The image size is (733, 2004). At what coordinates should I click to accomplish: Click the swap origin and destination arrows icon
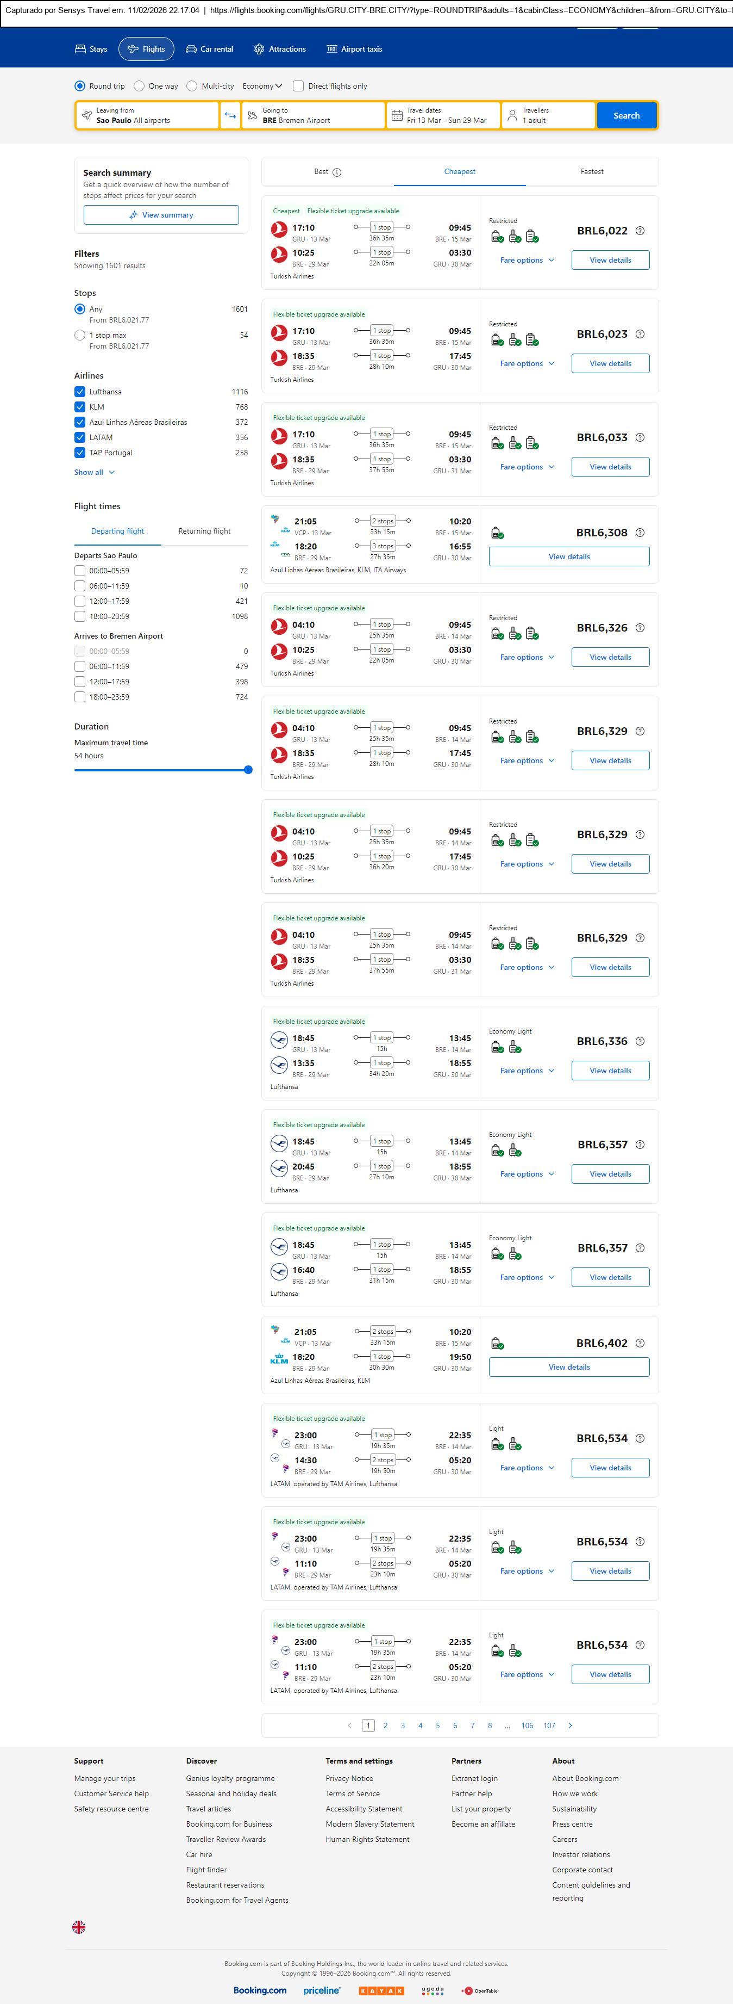point(230,115)
